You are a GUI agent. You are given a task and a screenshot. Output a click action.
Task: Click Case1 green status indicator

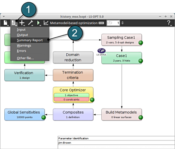[x=141, y=61]
